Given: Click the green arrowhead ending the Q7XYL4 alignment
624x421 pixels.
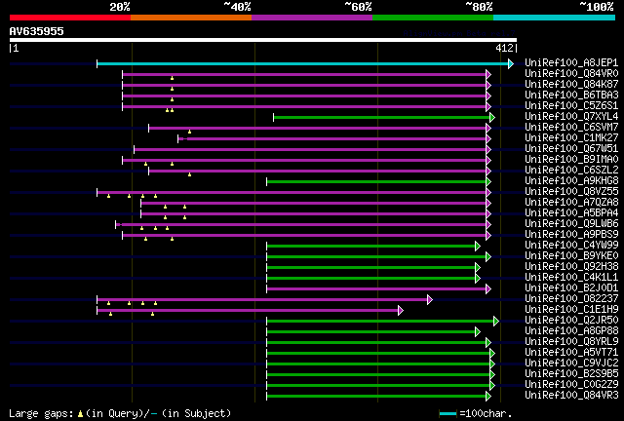Looking at the screenshot, I should (x=492, y=117).
